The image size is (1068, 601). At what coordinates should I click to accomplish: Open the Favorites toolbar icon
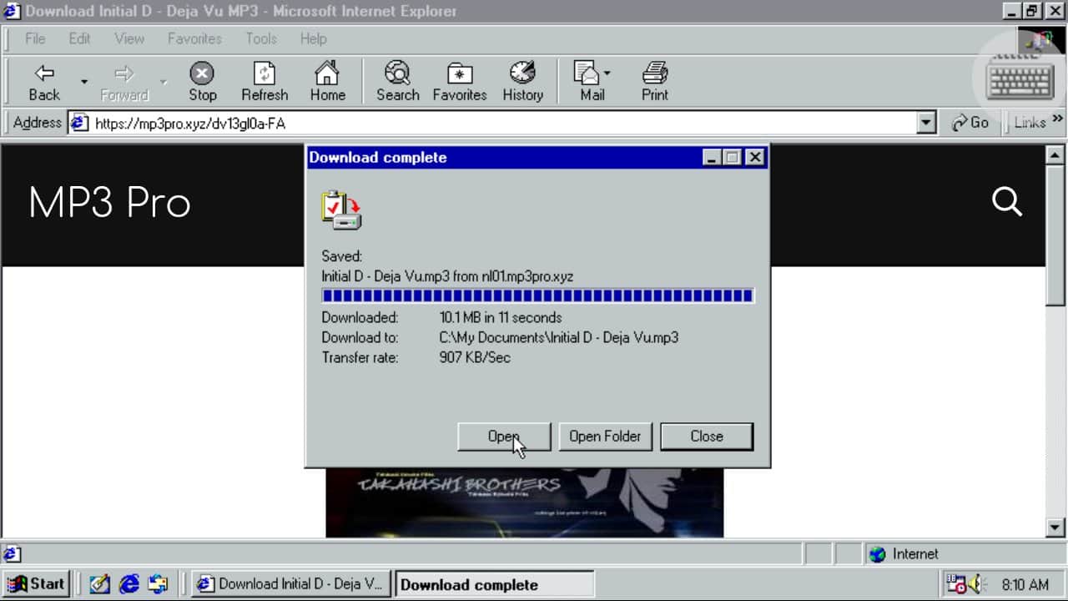tap(459, 82)
